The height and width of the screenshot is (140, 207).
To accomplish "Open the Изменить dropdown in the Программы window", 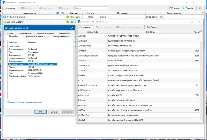I will pyautogui.click(x=10, y=8).
